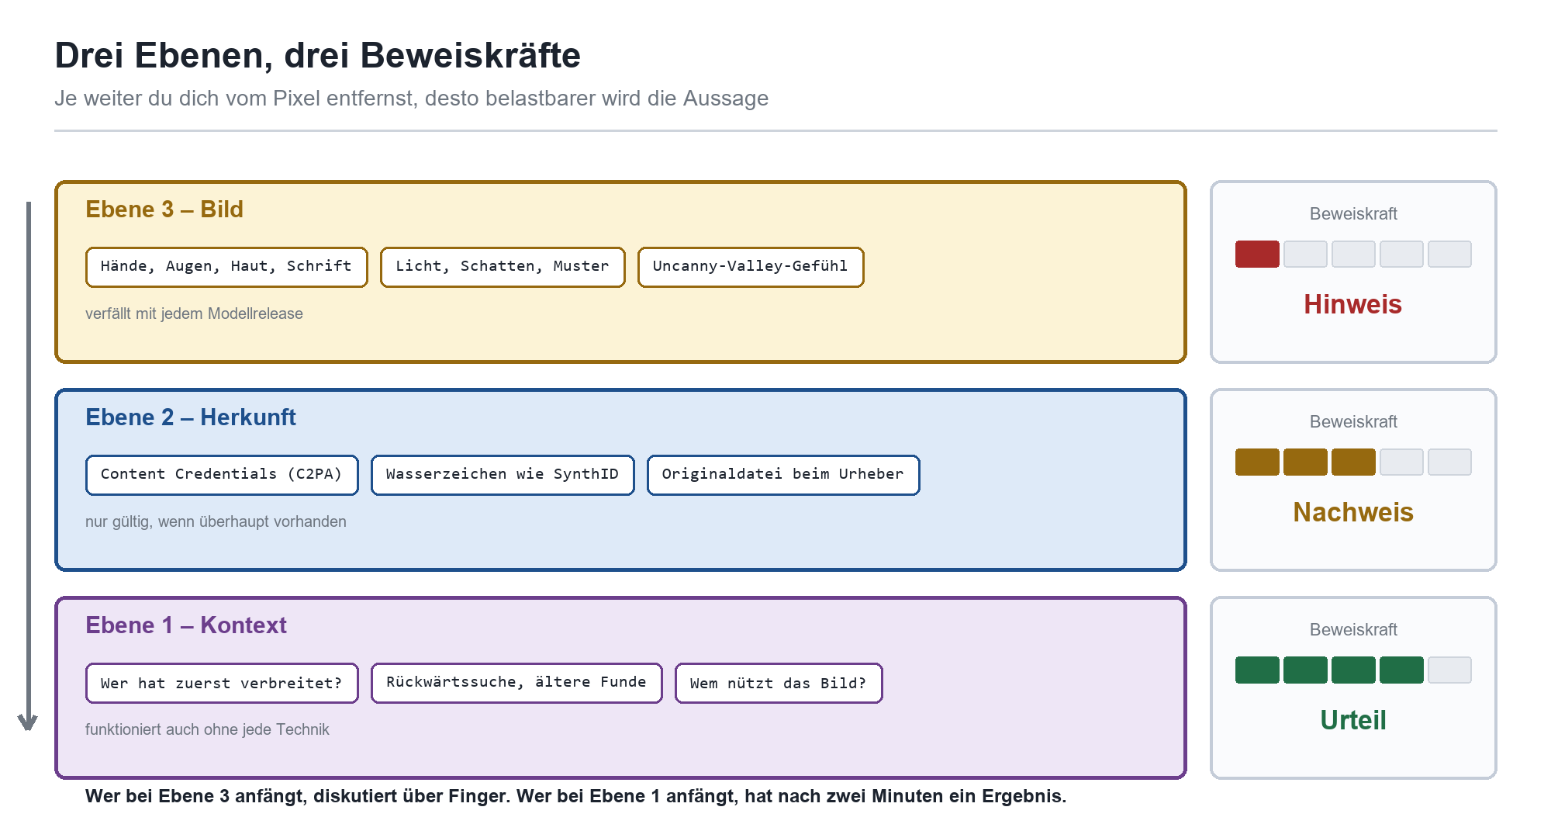This screenshot has height=838, width=1551.
Task: Click the 'Wasserzeichen wie SynthID' chip
Action: coord(503,475)
